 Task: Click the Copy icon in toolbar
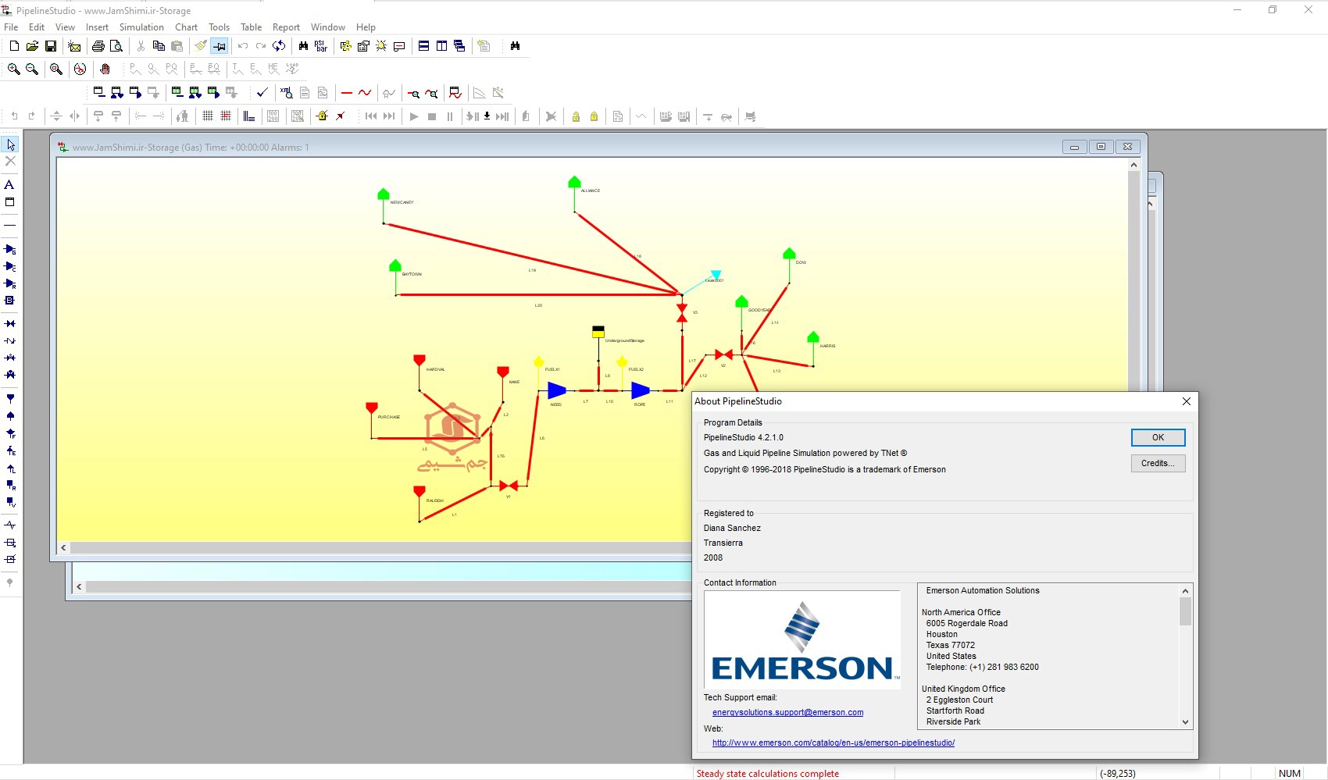tap(159, 46)
